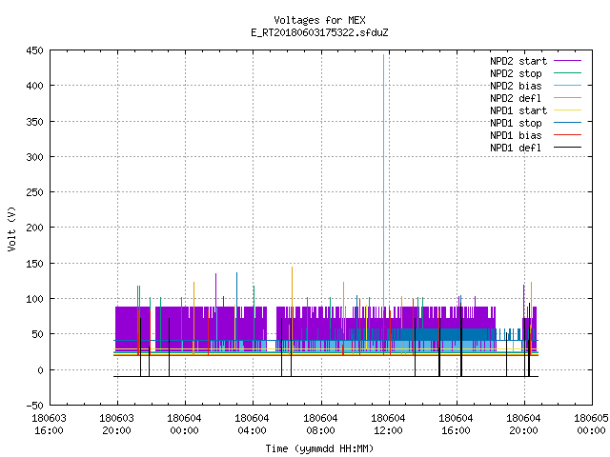
Task: Click the black NPD1 defl legend line
Action: 567,148
